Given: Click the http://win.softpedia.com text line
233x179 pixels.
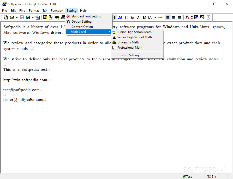Looking at the screenshot, I should [25, 80].
